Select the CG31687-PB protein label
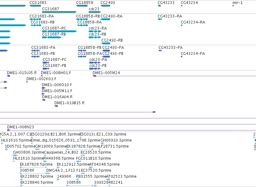Screen dimensions: 256x187 pyautogui.click(x=54, y=66)
